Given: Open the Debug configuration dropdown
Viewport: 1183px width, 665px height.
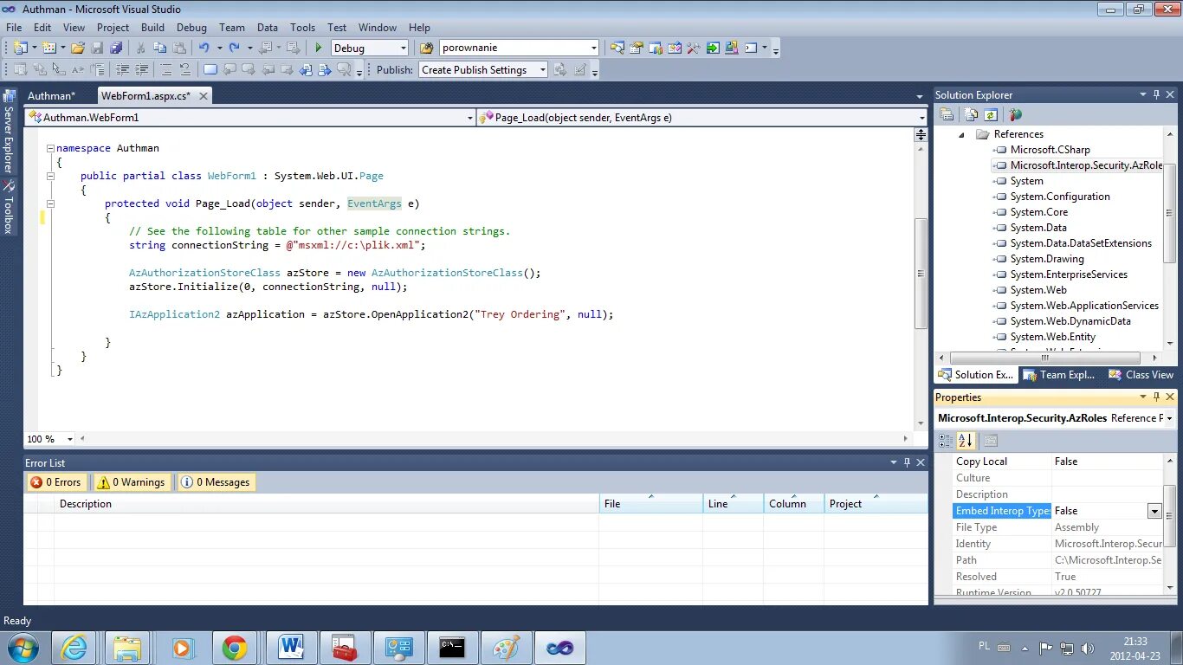Looking at the screenshot, I should pos(403,48).
